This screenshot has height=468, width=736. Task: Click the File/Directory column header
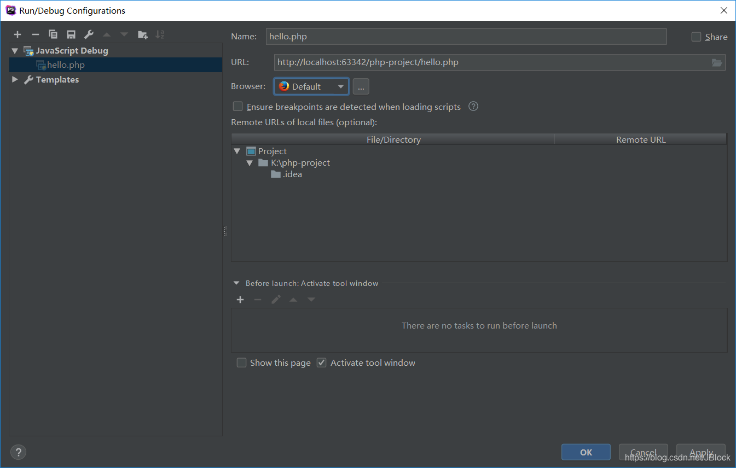pos(393,139)
